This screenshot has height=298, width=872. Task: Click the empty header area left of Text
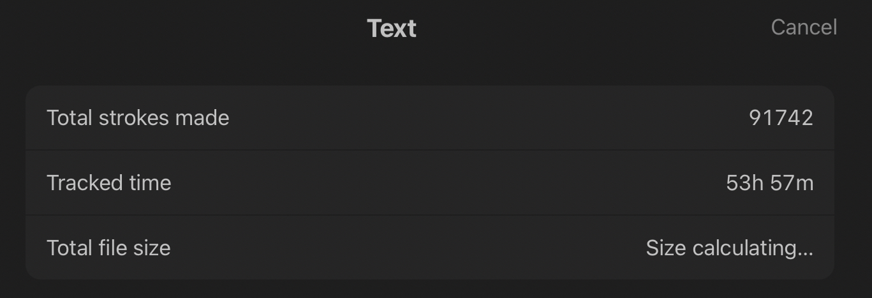[x=191, y=28]
